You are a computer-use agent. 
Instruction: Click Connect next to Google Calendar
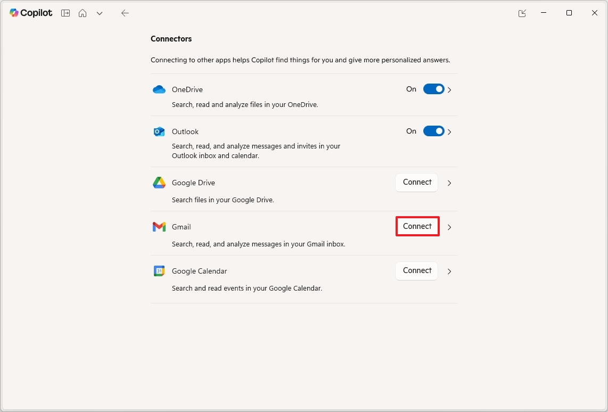click(x=416, y=270)
